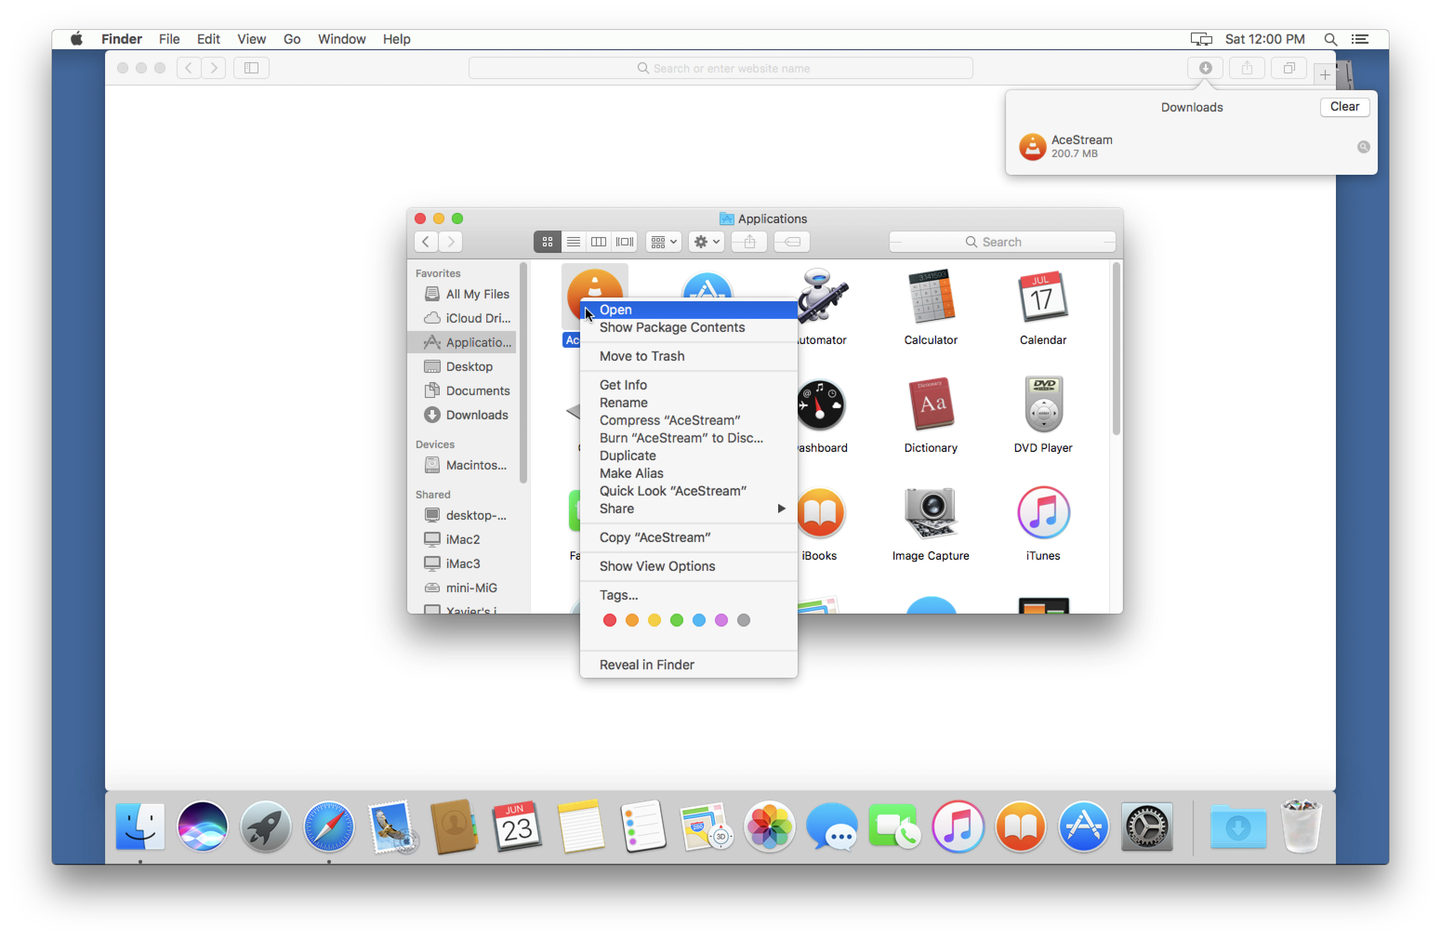Open Safari compass icon in Dock

pyautogui.click(x=329, y=827)
